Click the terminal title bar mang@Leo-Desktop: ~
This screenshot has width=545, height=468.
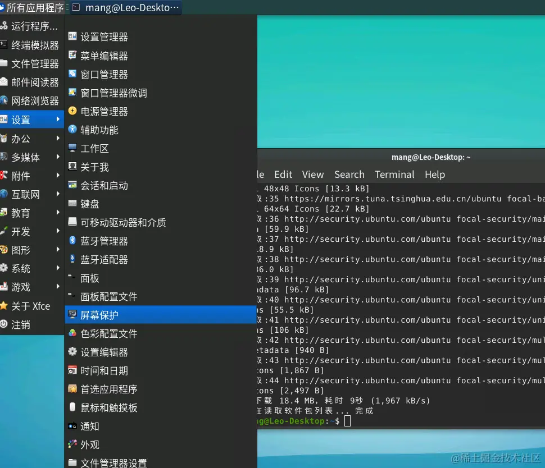[430, 157]
